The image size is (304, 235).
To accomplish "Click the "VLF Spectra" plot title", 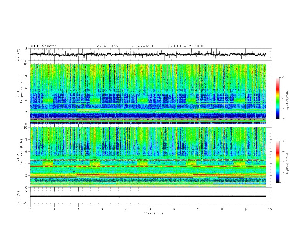I will tap(43, 46).
